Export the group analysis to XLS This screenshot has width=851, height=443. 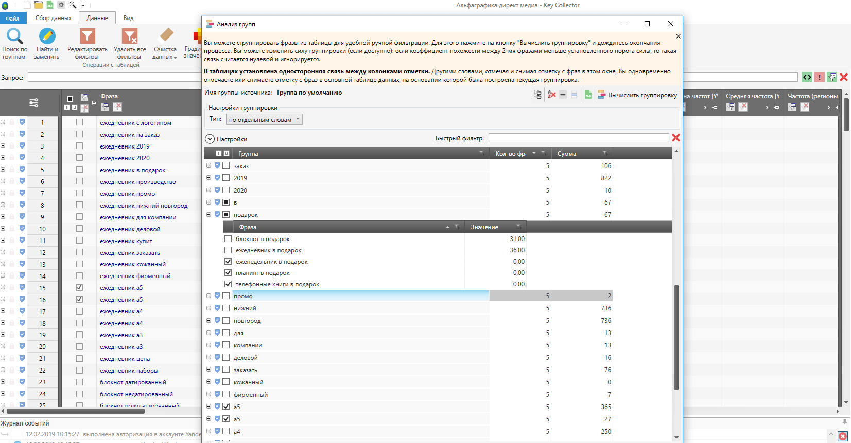(588, 95)
